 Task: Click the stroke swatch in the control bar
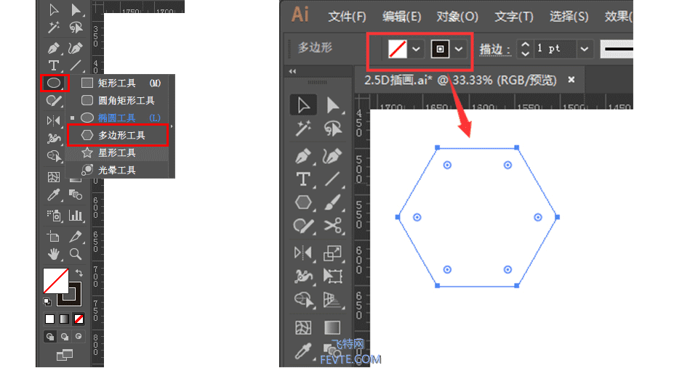[440, 49]
